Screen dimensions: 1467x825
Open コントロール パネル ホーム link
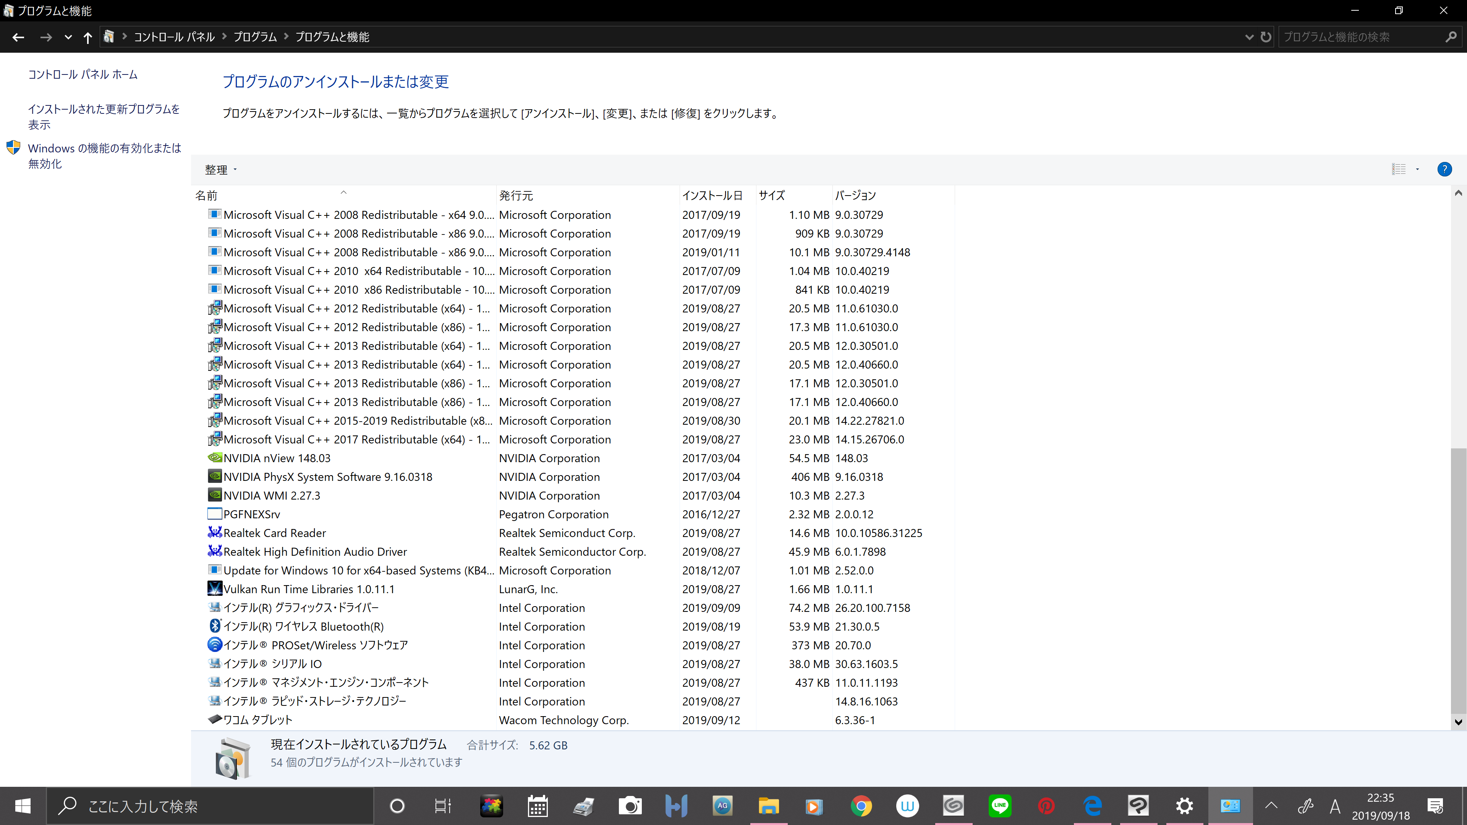point(83,74)
